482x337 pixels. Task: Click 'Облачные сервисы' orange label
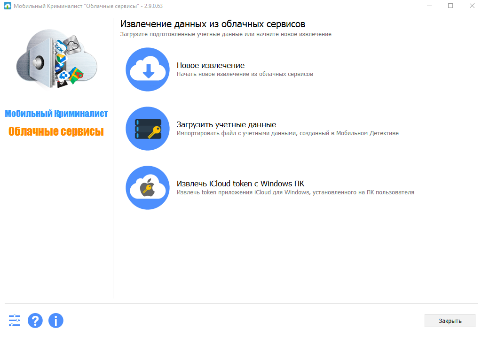[56, 131]
